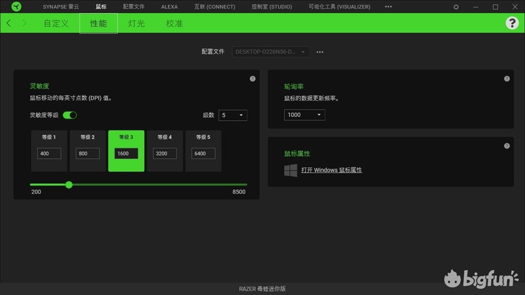Maximize the Synapse window
The image size is (525, 295).
(495, 7)
